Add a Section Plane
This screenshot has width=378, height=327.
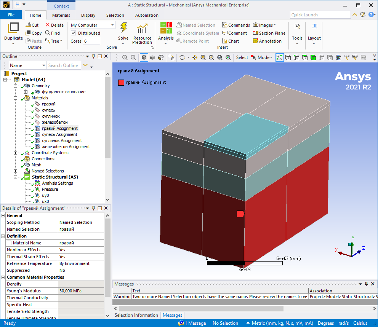269,33
